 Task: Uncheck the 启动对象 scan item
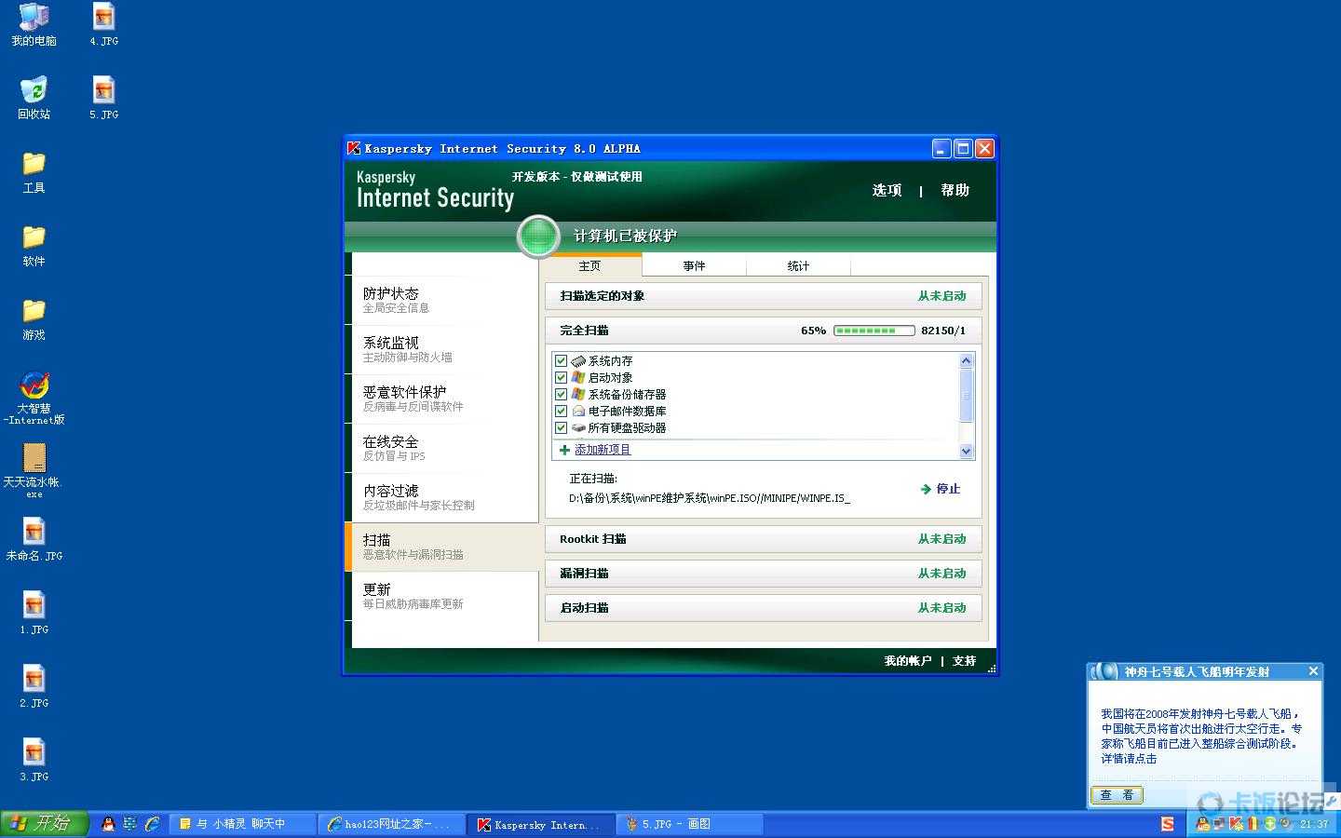pyautogui.click(x=561, y=377)
